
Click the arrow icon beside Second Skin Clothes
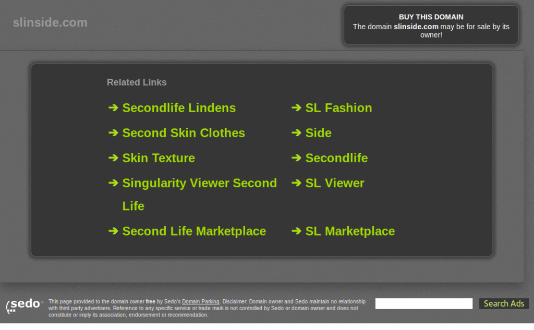tap(113, 133)
